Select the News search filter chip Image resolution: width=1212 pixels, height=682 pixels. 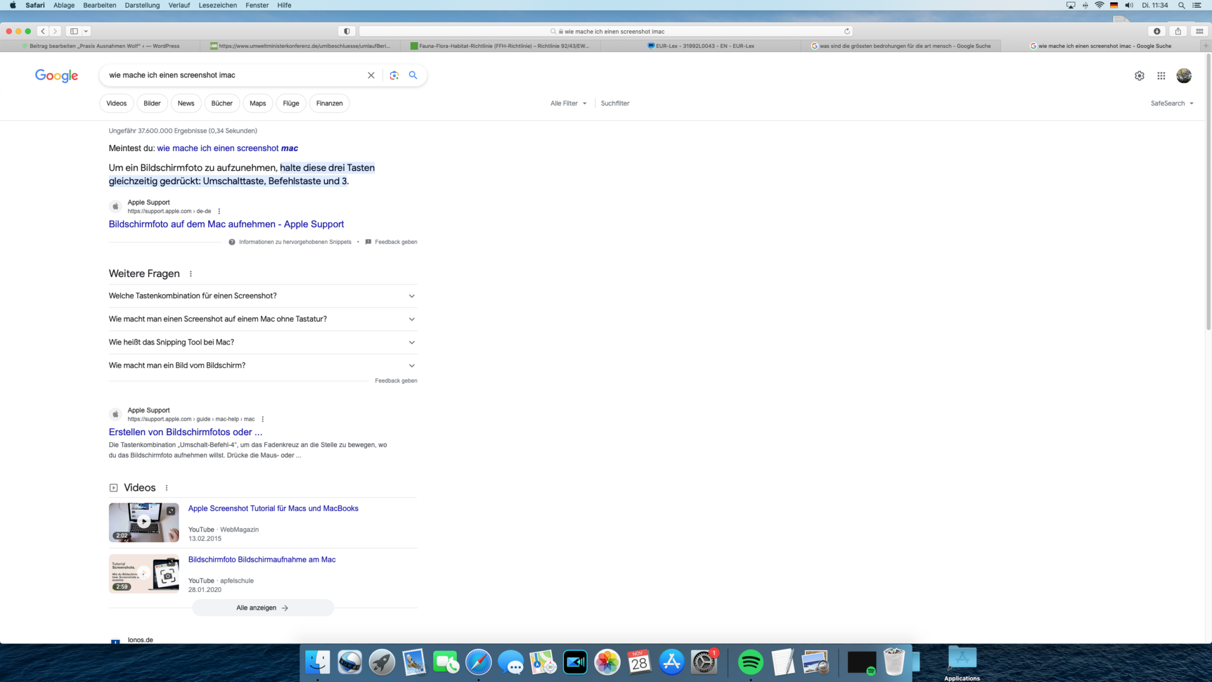(186, 103)
